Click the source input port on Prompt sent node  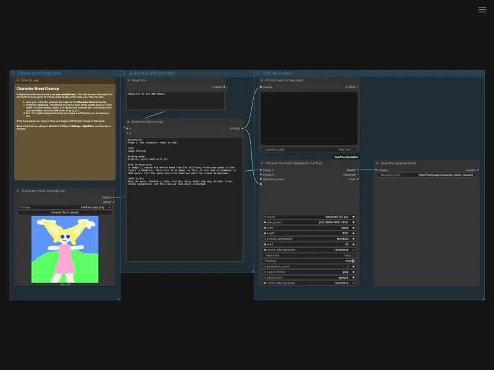(x=261, y=87)
